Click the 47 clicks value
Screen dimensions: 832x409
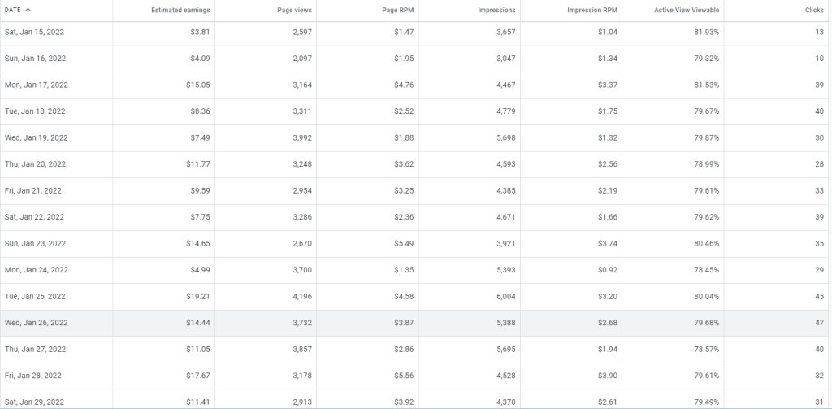coord(818,323)
